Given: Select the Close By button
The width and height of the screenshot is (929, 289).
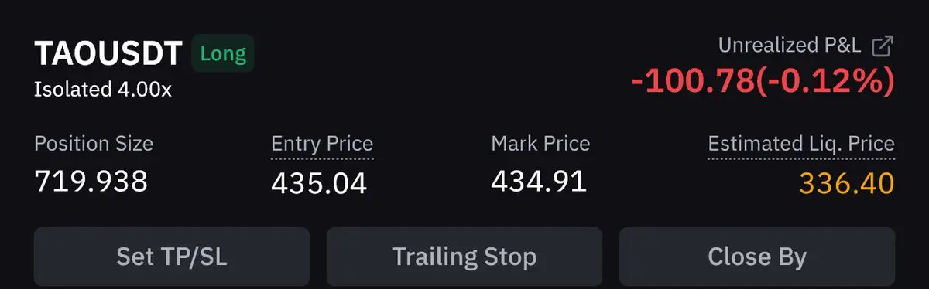Looking at the screenshot, I should [x=757, y=257].
